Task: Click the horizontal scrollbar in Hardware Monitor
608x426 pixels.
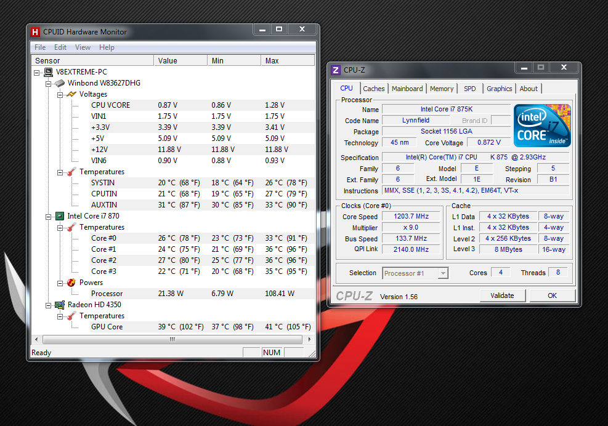Action: tap(172, 339)
